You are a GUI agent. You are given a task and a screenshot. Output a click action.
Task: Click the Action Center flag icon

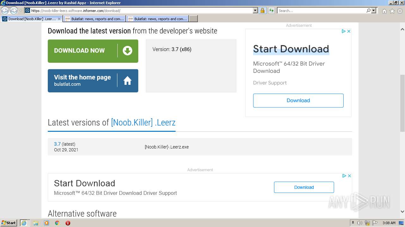tap(375, 223)
